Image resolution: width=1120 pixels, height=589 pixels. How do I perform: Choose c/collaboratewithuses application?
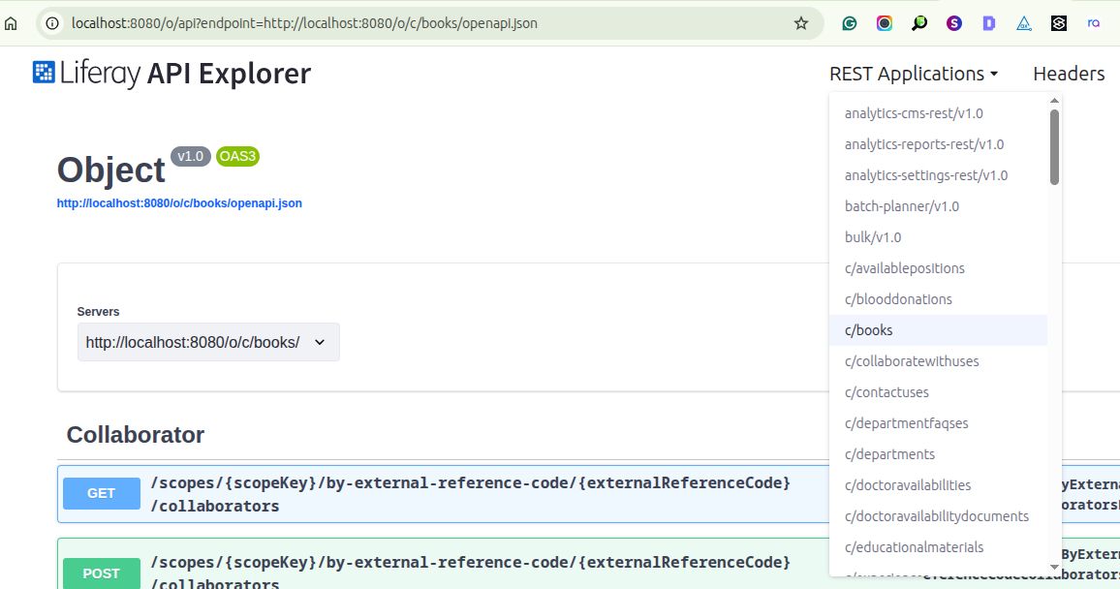click(x=938, y=361)
